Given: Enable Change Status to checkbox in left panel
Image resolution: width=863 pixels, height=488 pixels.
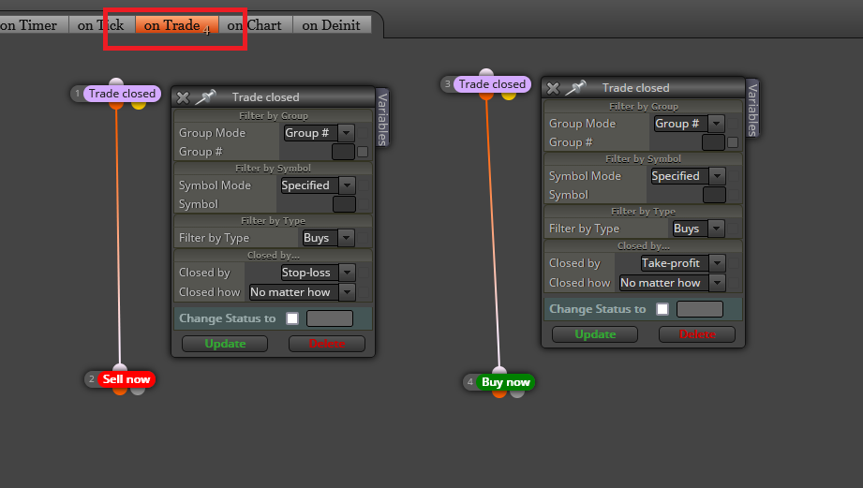Looking at the screenshot, I should (292, 318).
